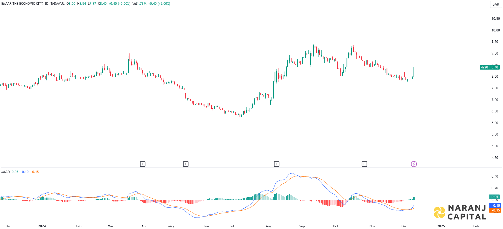Click the green 0.05 histogram axis tag
This screenshot has width=503, height=229.
(495, 197)
